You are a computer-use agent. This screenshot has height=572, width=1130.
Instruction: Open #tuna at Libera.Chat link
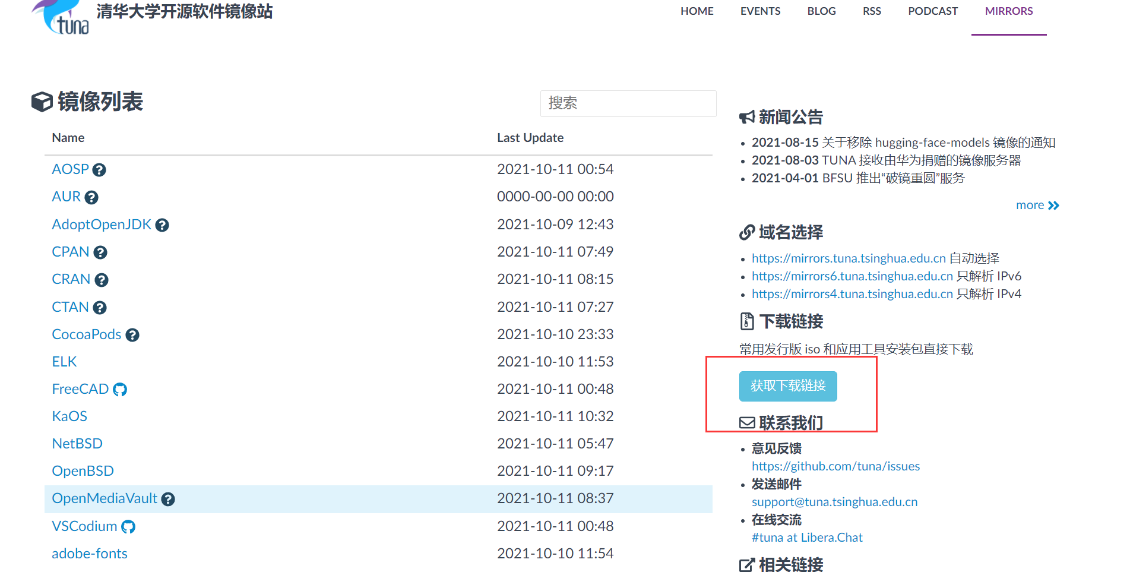click(x=807, y=538)
